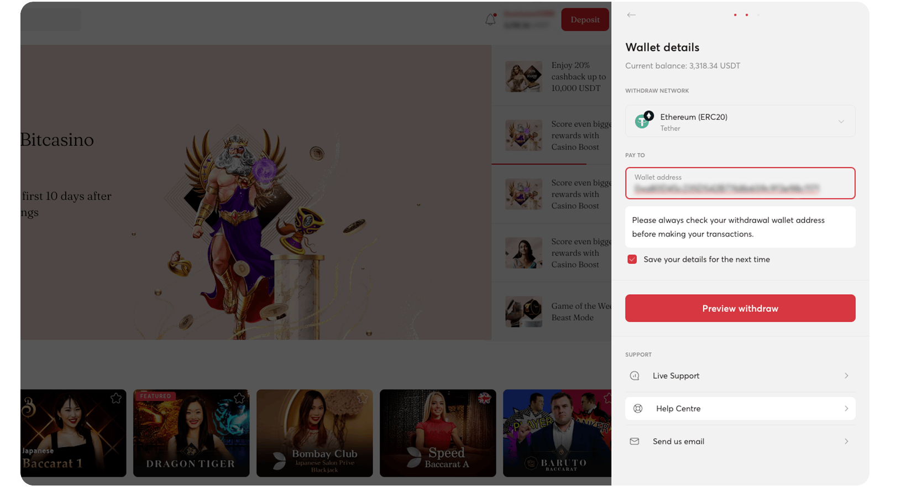Favorite Dragon Tiger with star icon
The height and width of the screenshot is (501, 906).
coord(239,398)
